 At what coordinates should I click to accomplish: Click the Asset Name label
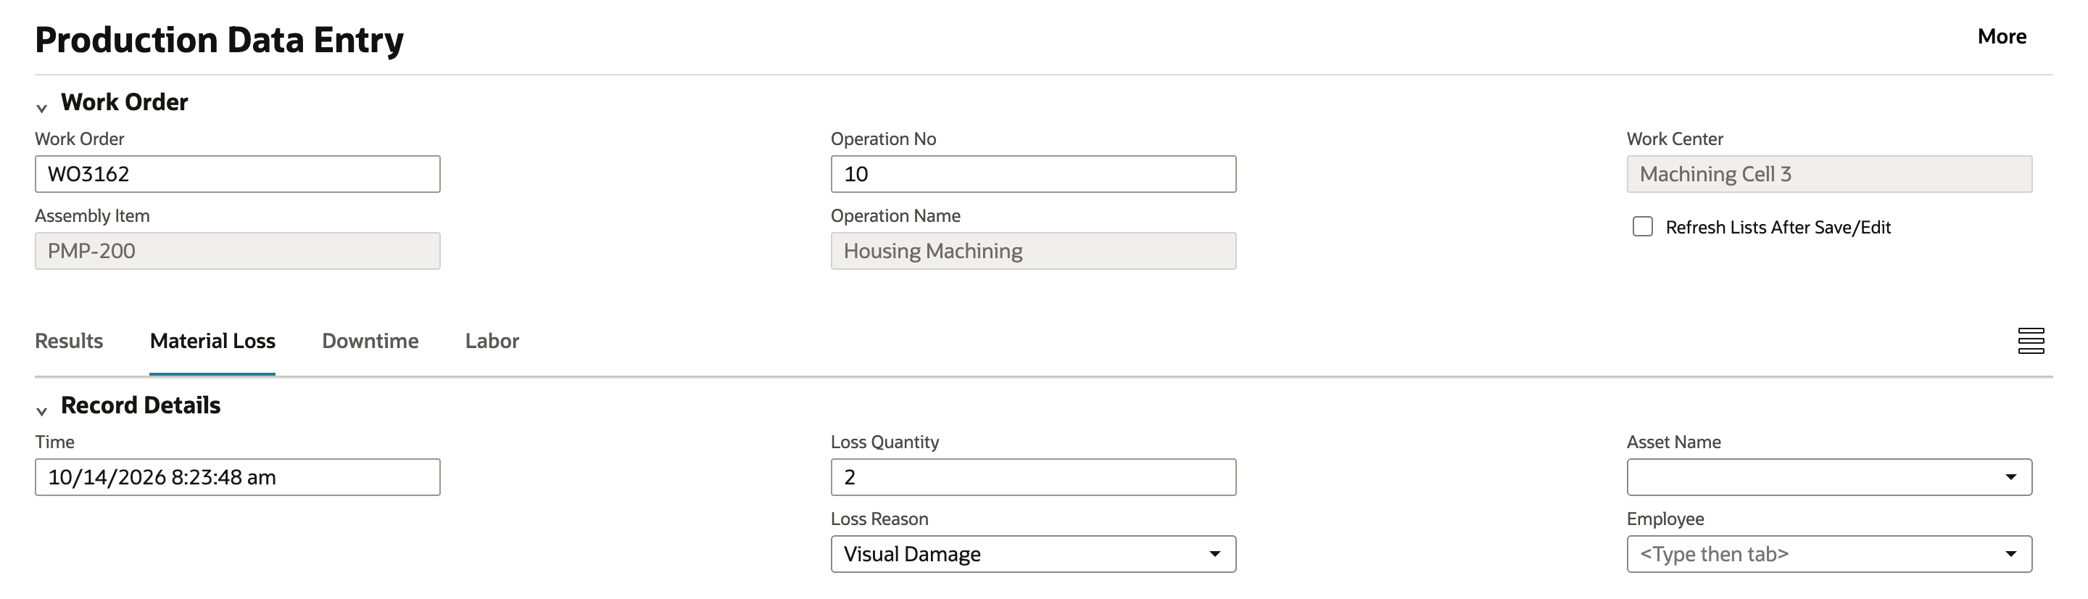(1674, 442)
